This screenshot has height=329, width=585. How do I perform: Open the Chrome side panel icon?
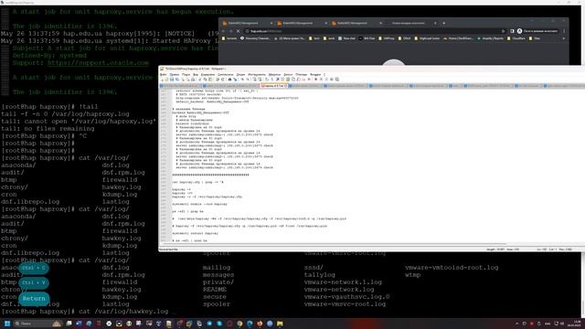[x=512, y=31]
